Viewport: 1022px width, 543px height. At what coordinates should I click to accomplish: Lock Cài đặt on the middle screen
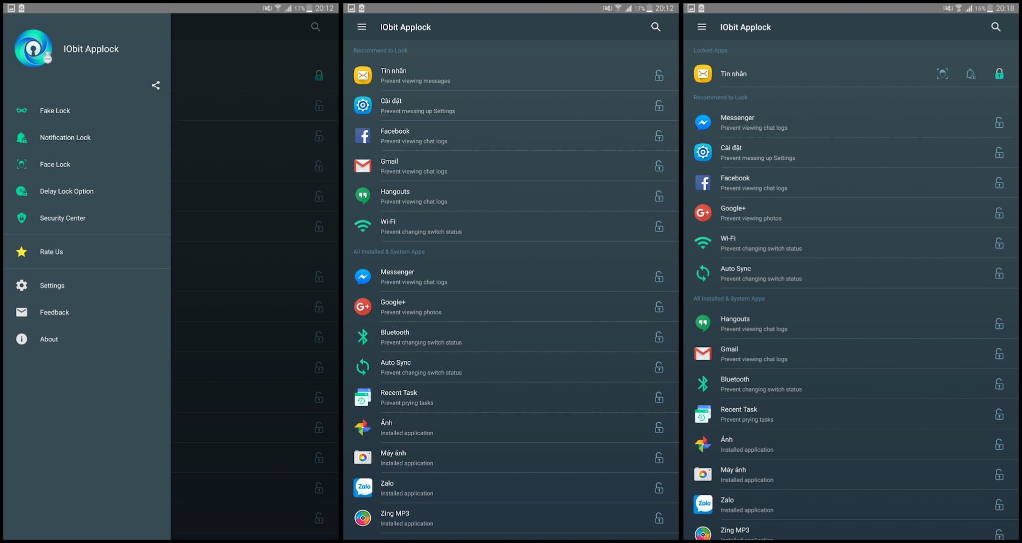click(x=659, y=106)
